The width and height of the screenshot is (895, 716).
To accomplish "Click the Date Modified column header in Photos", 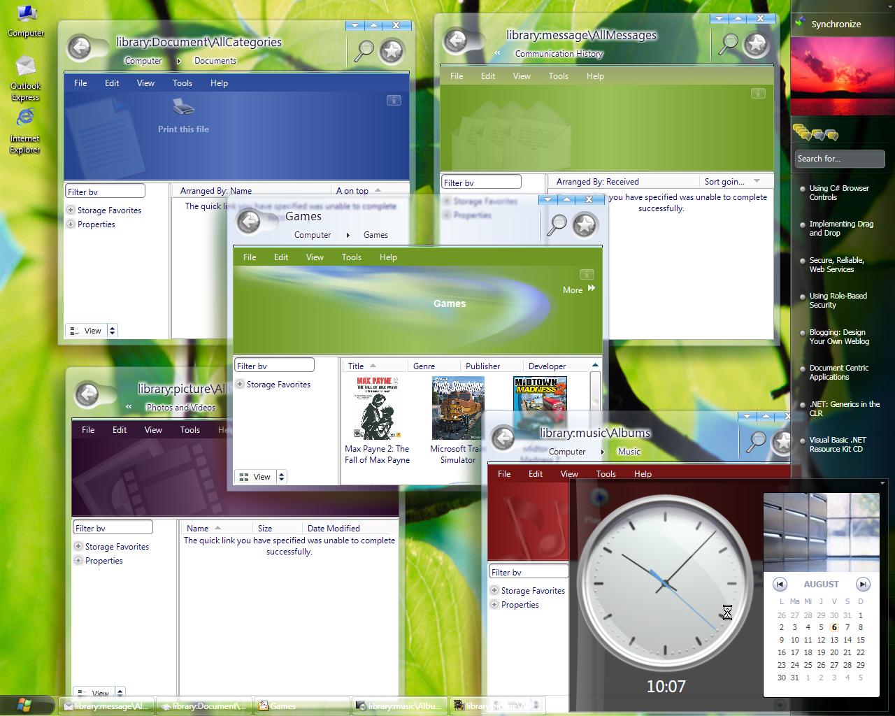I will pos(334,528).
